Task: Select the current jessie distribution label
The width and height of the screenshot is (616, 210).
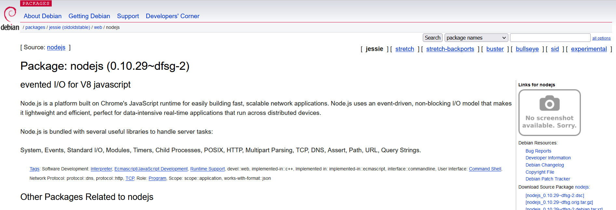Action: (x=374, y=49)
